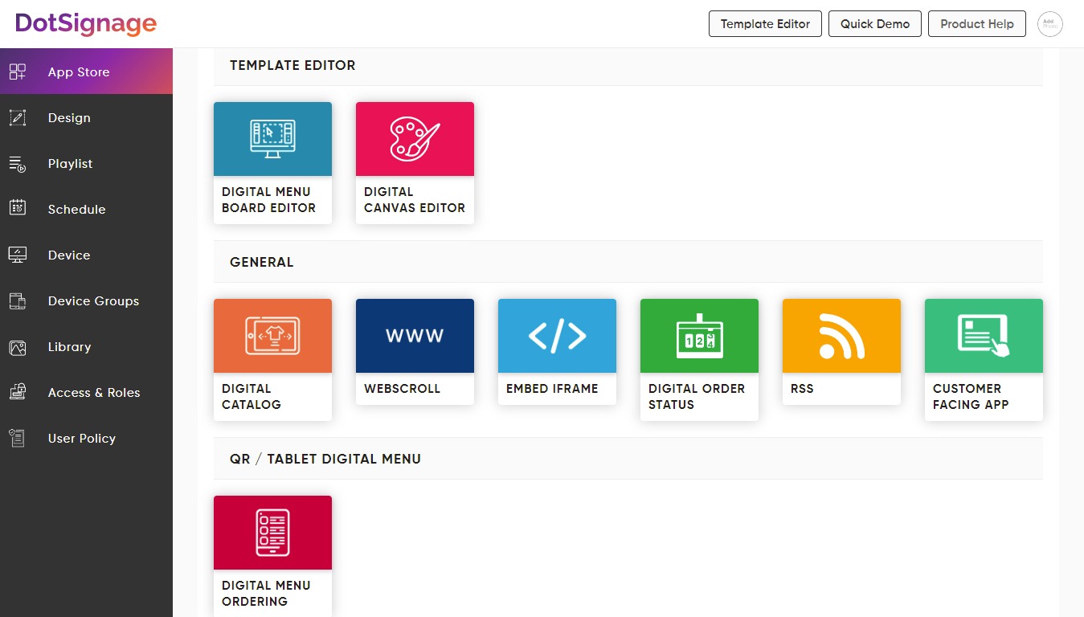Open the Design section in sidebar
This screenshot has height=617, width=1084.
click(x=69, y=117)
